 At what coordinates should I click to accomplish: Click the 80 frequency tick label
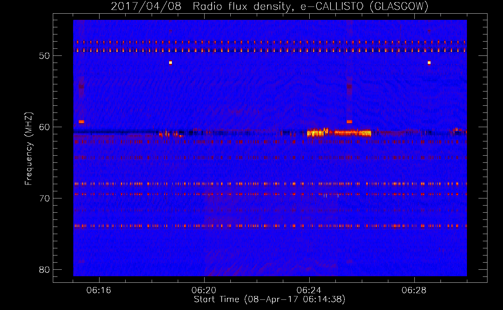click(44, 270)
